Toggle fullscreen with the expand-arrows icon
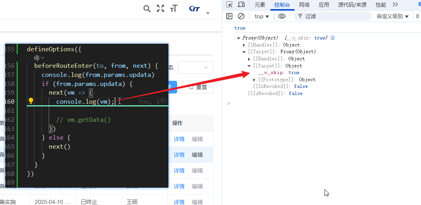Viewport: 421px width, 205px height. (x=160, y=9)
